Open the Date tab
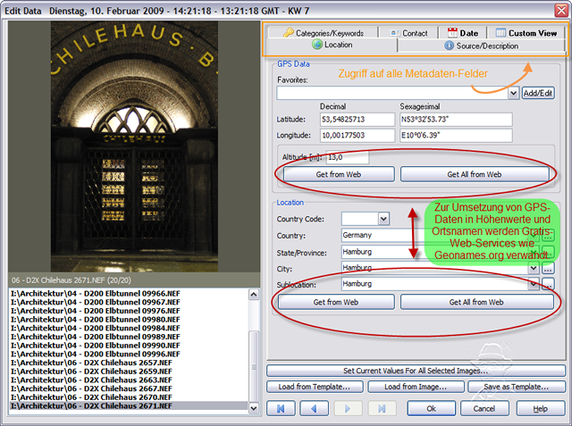Viewport: 572px width, 426px height. pos(463,33)
